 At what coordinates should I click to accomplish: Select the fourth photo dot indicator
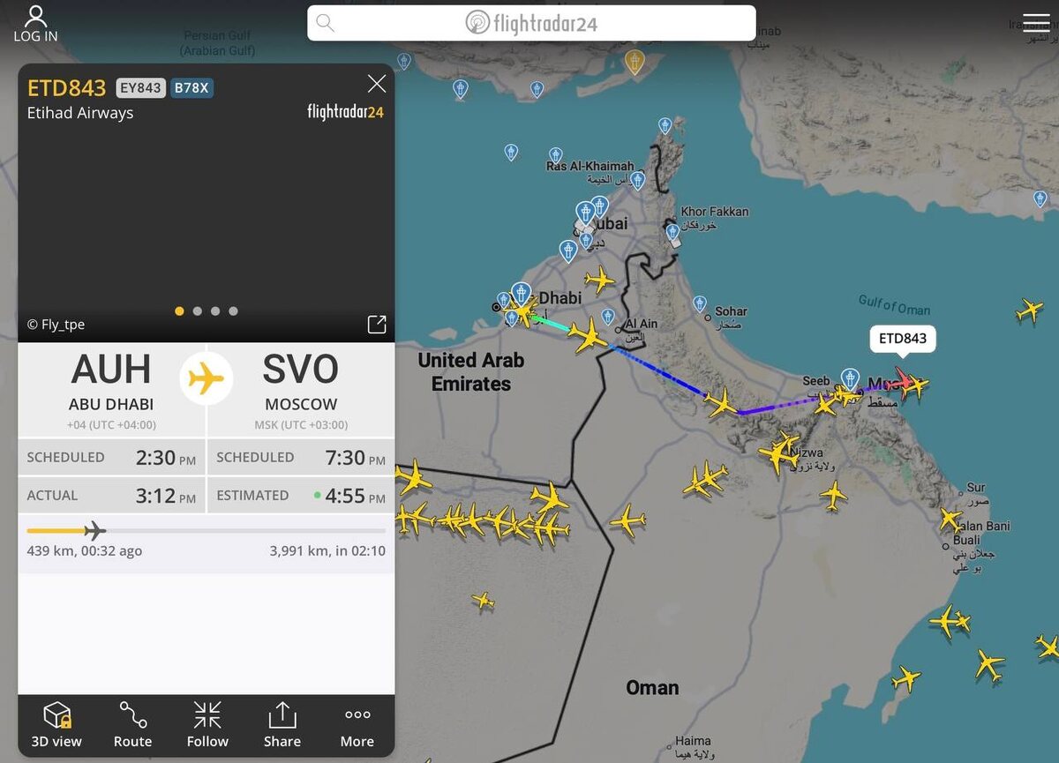(x=233, y=310)
